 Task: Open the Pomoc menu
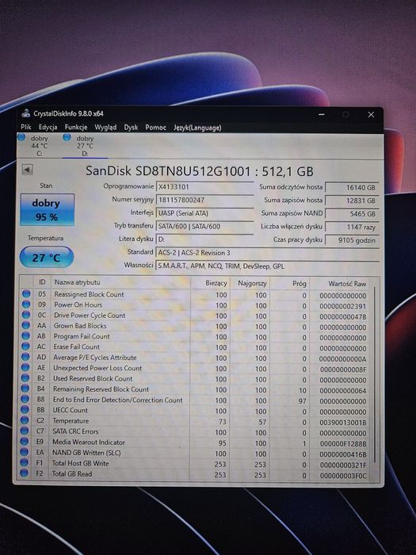click(x=155, y=127)
